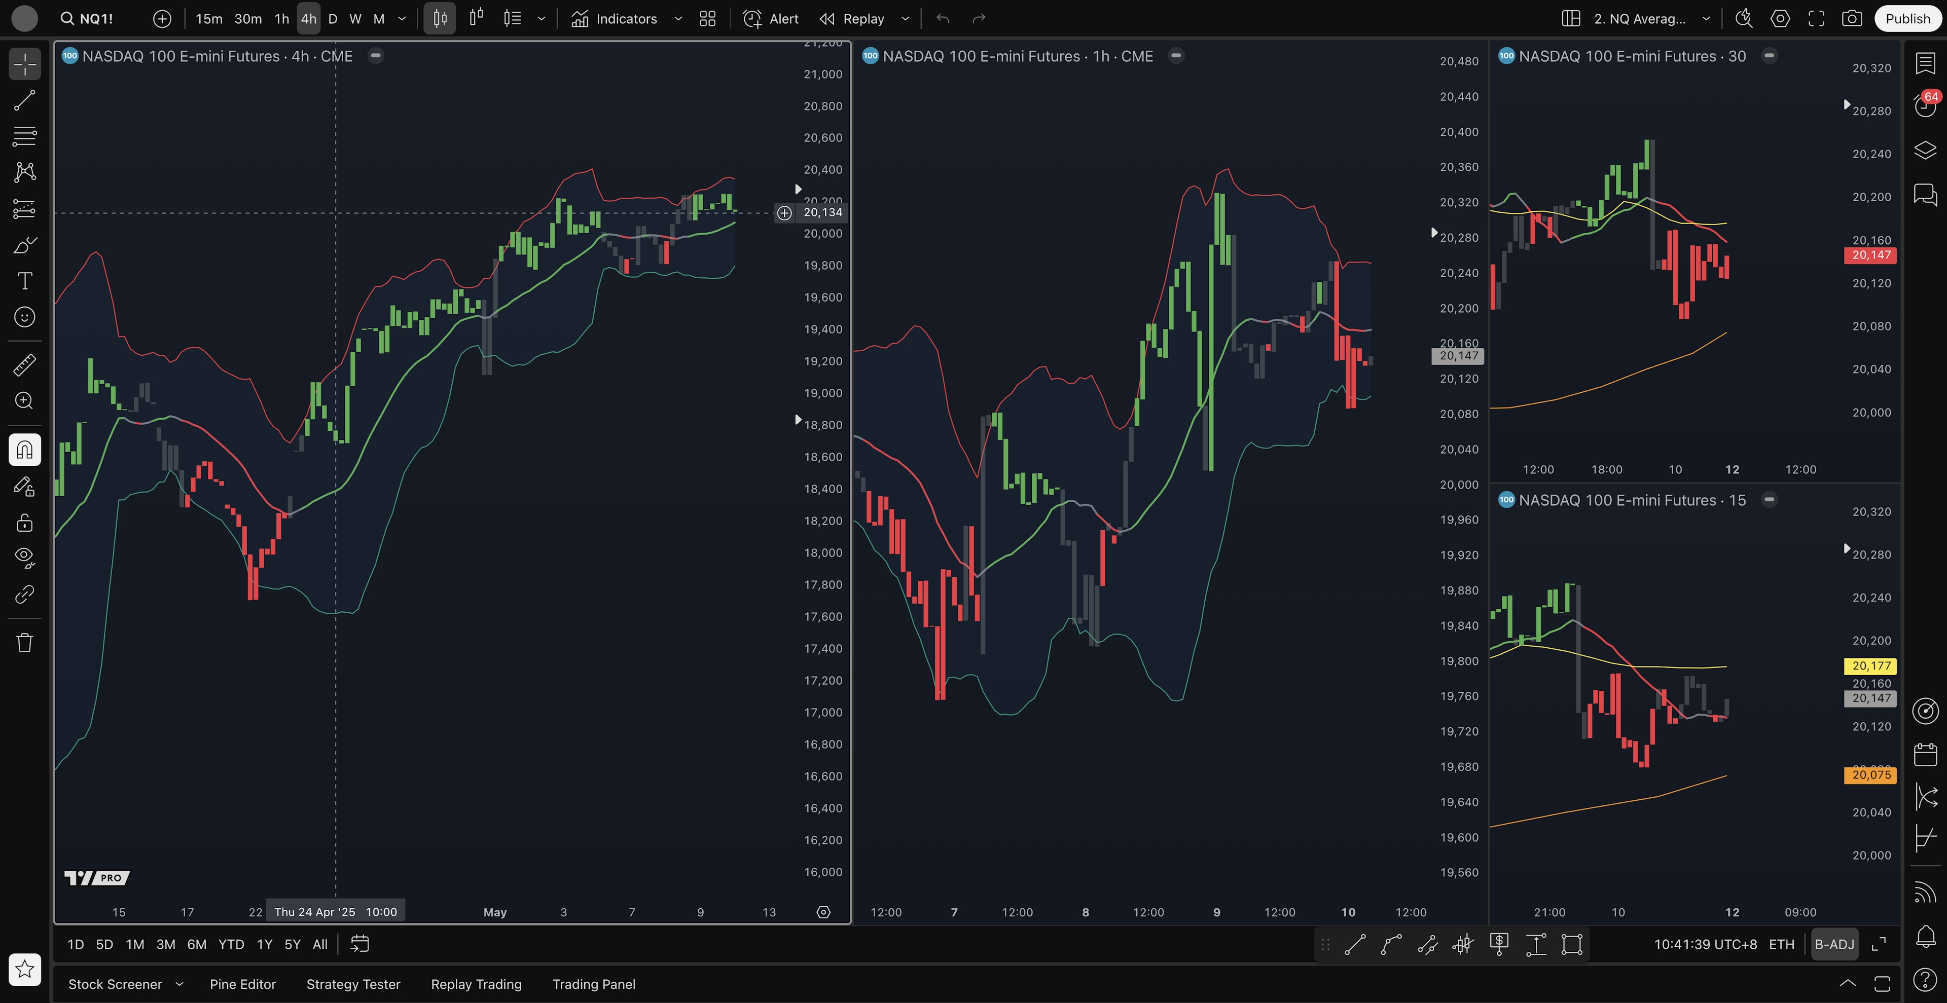Select the 1h timeframe interval
Image resolution: width=1947 pixels, height=1003 pixels.
[281, 19]
